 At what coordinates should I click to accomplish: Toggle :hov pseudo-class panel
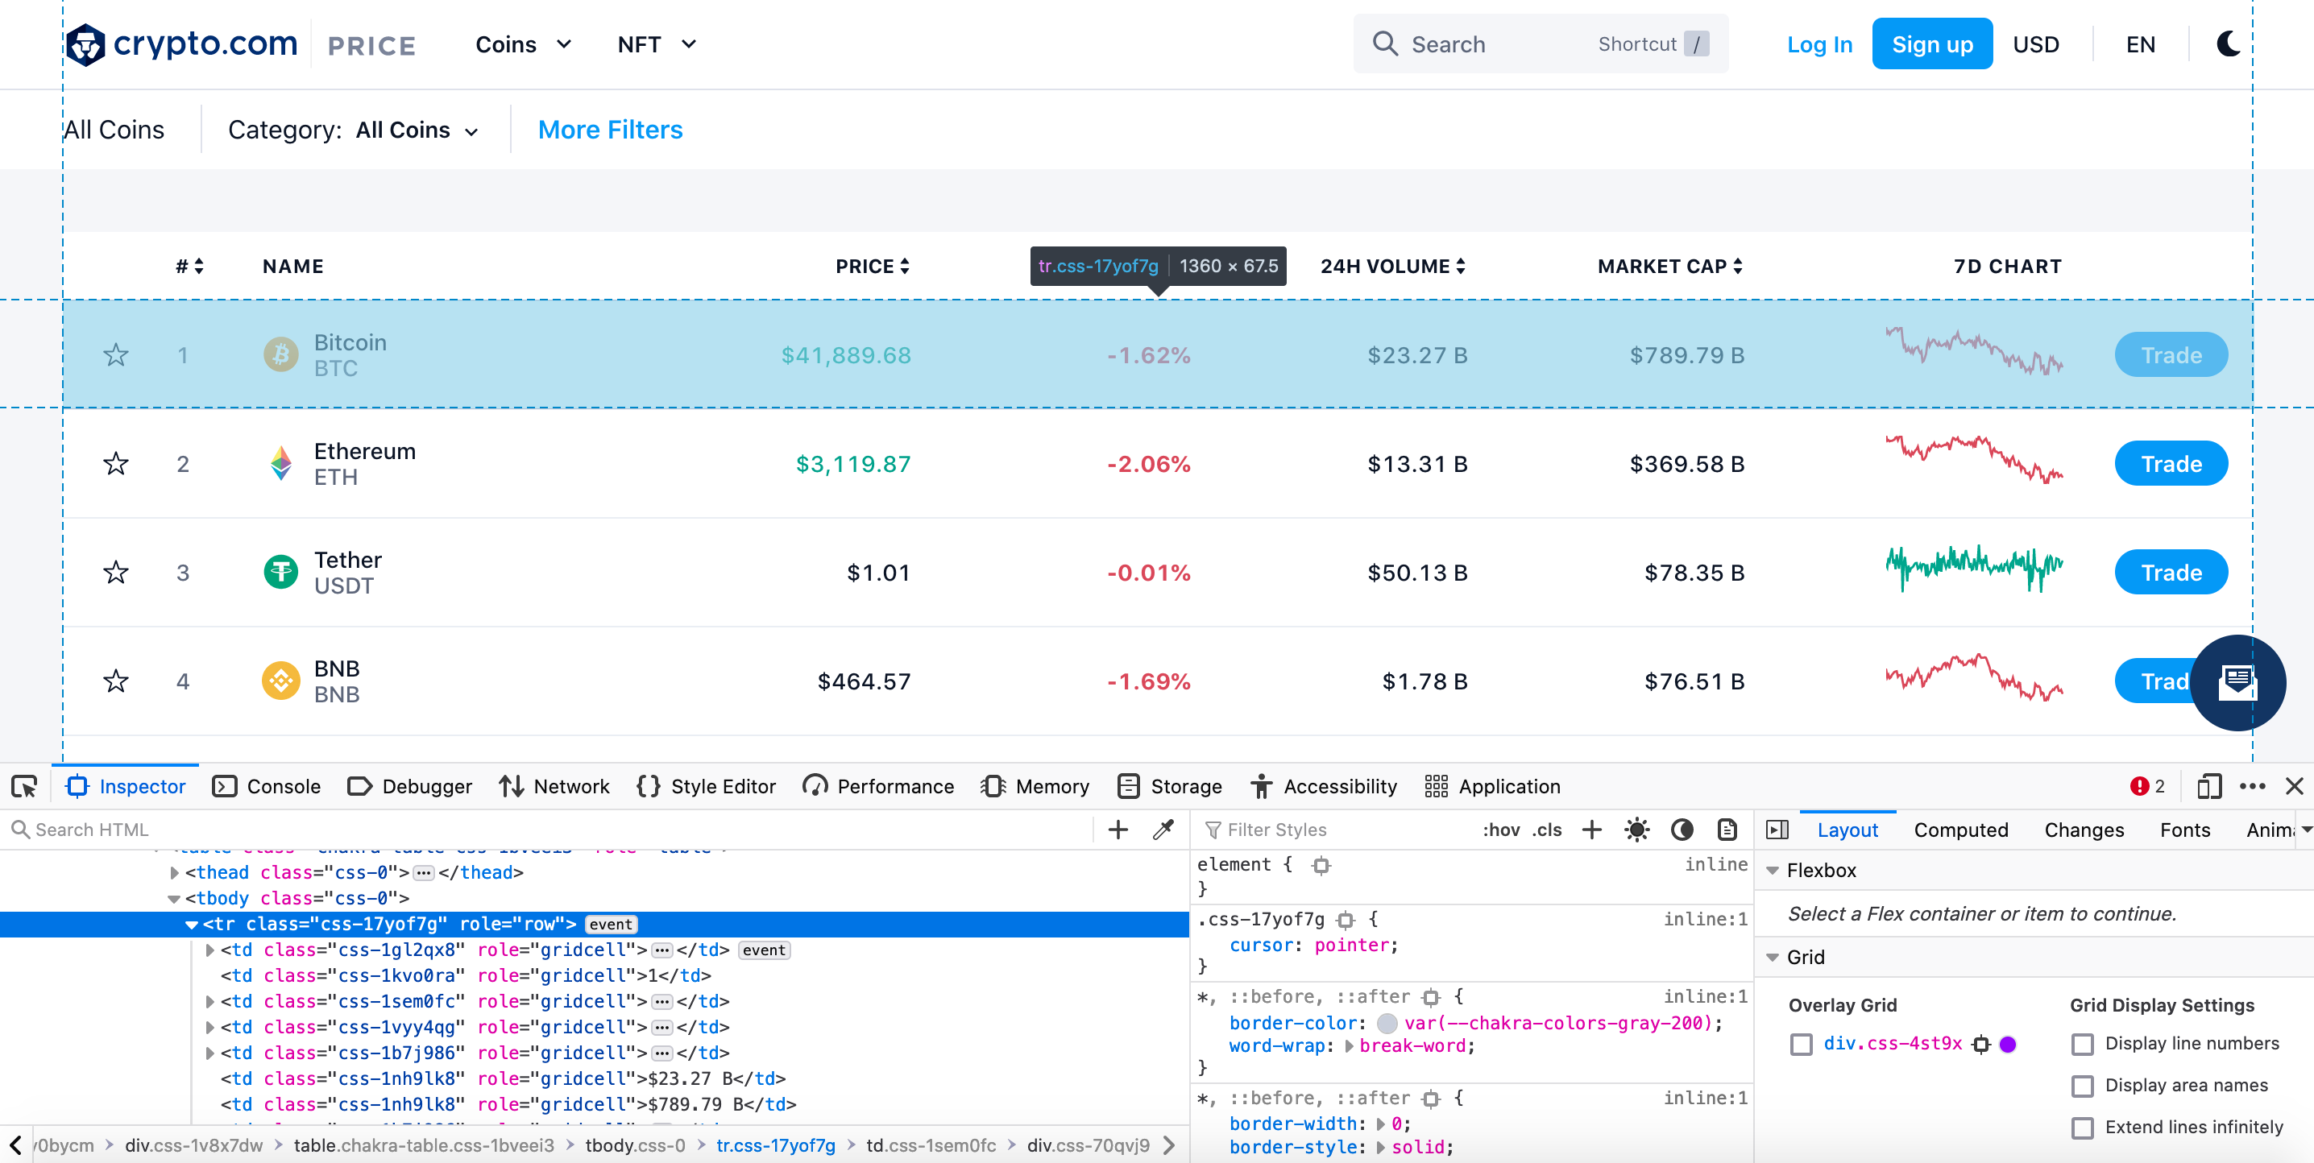point(1500,830)
